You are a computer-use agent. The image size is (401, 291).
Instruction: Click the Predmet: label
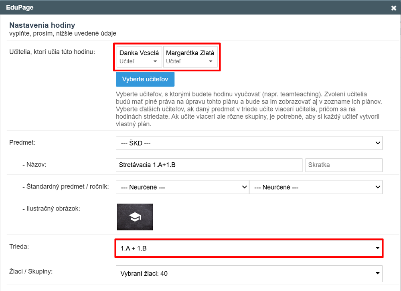pyautogui.click(x=22, y=142)
